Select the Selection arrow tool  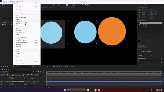point(5,5)
